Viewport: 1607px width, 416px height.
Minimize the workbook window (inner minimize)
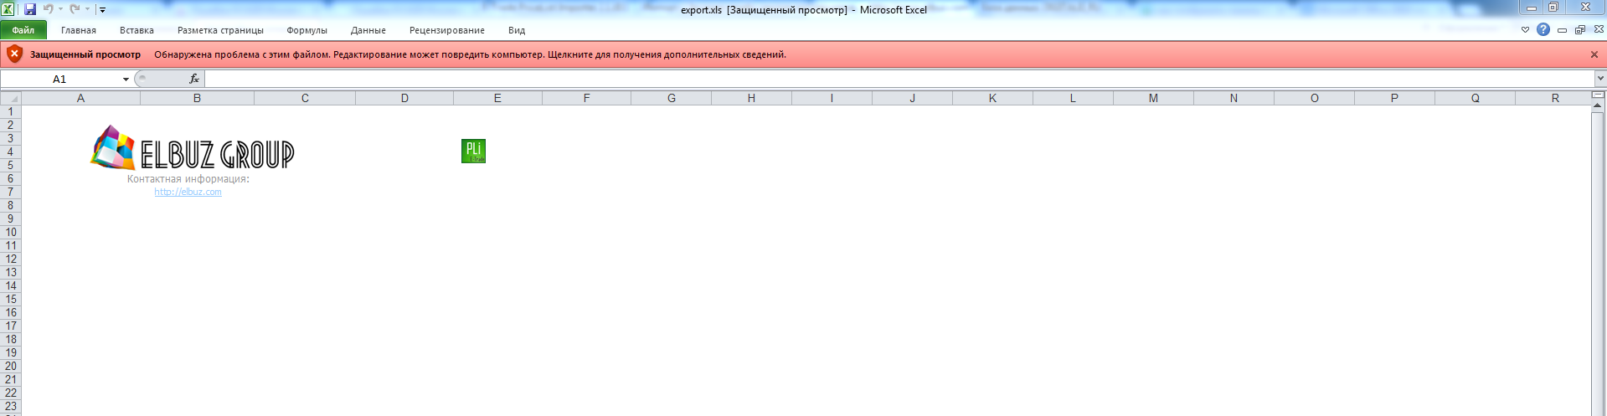(x=1562, y=30)
